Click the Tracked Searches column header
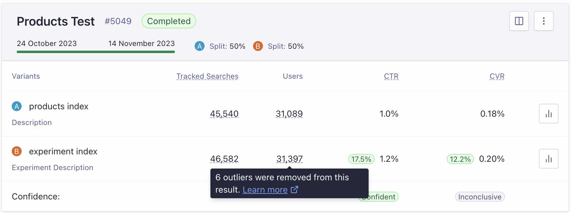This screenshot has height=213, width=571. [x=207, y=76]
